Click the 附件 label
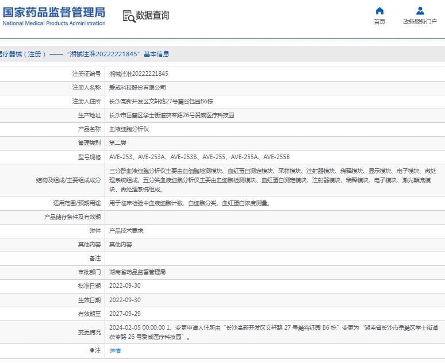445x363 pixels. pyautogui.click(x=95, y=231)
